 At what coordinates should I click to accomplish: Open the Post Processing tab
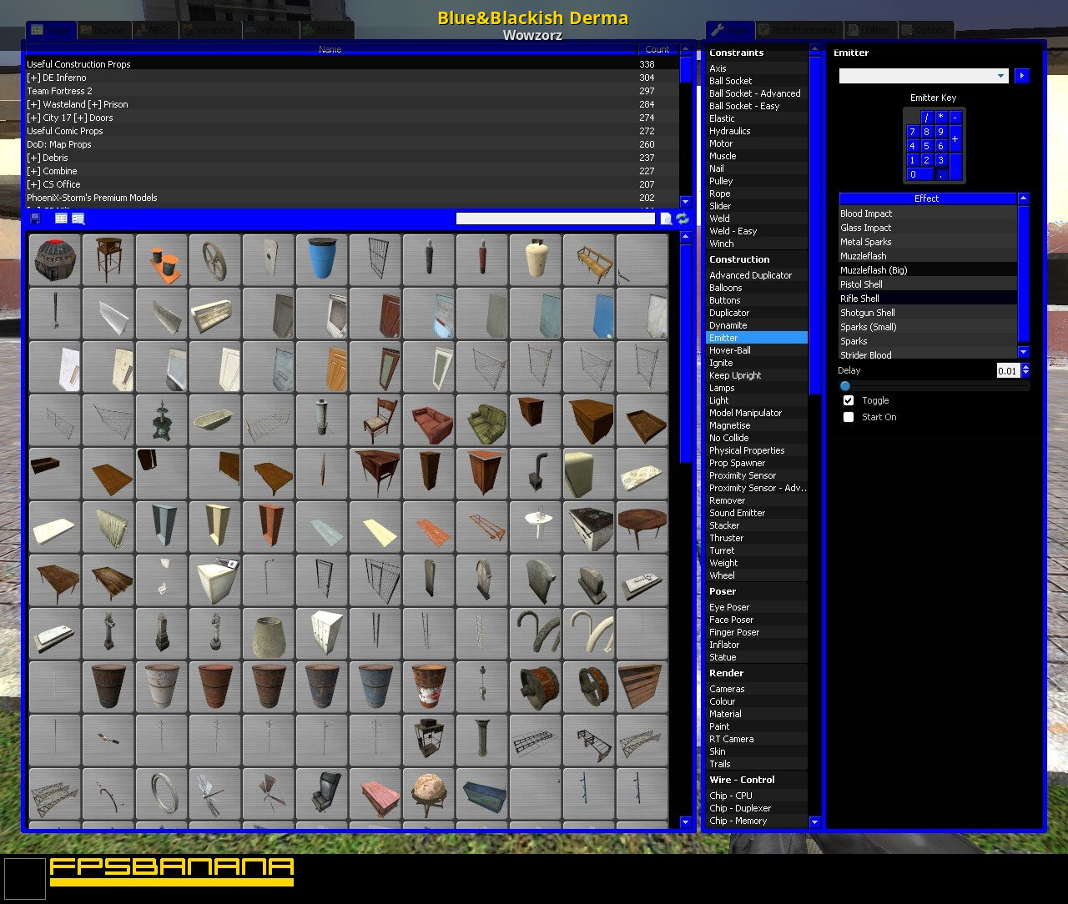pos(798,30)
